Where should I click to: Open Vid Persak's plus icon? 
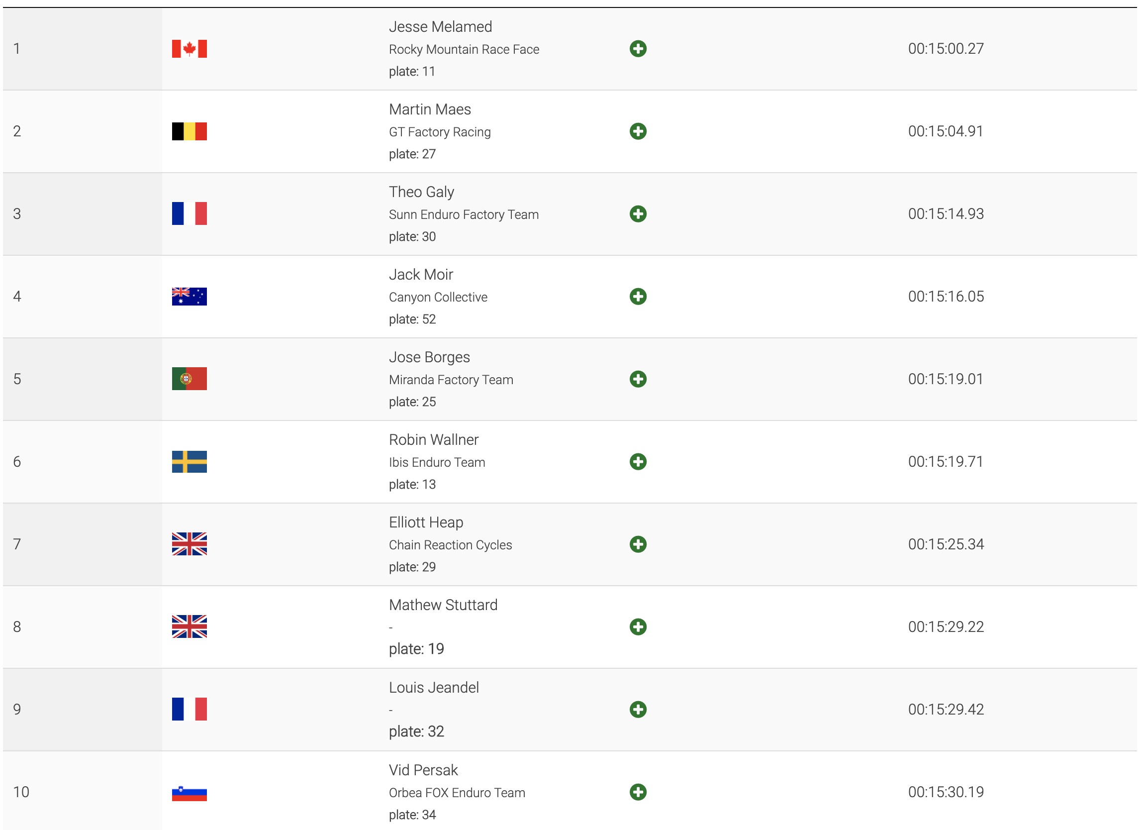pos(638,792)
